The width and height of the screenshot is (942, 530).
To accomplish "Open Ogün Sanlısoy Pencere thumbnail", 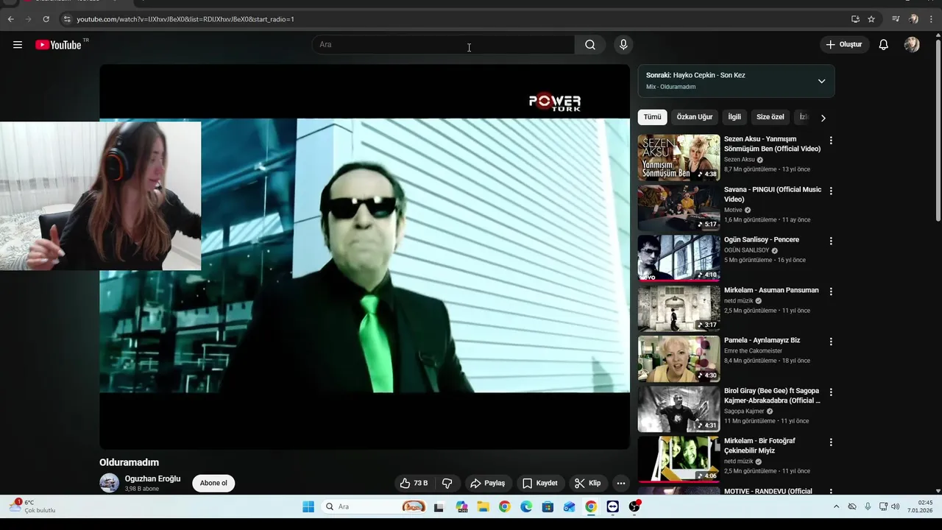I will [x=679, y=258].
